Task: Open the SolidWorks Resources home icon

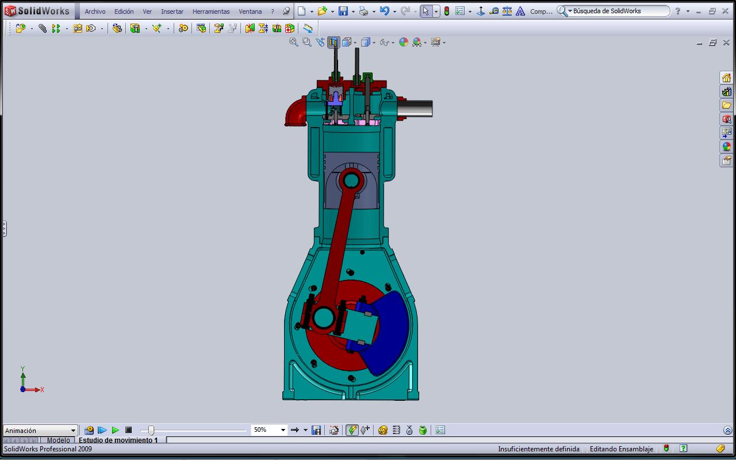Action: [x=727, y=78]
